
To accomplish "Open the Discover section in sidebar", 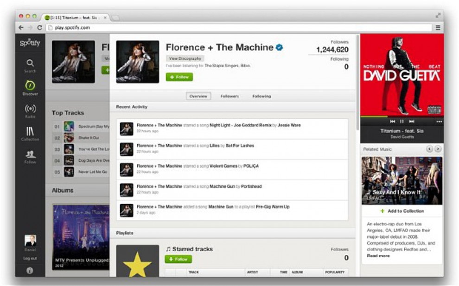I will tap(30, 88).
